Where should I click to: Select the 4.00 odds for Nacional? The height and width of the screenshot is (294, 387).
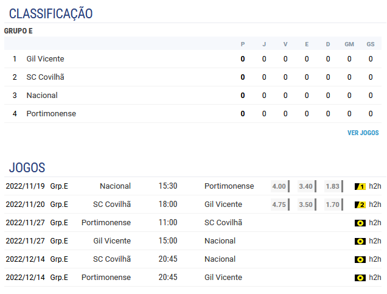280,186
